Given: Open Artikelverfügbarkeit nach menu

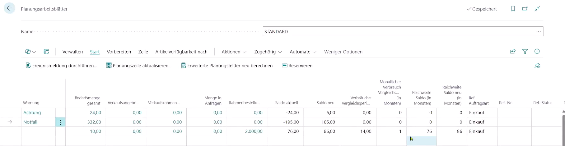Looking at the screenshot, I should pos(181,52).
